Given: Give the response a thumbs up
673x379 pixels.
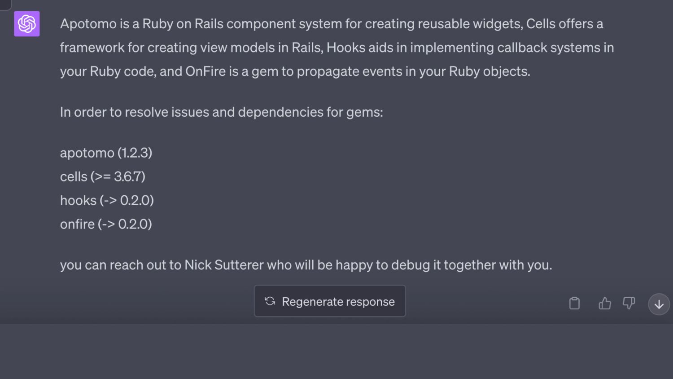Looking at the screenshot, I should point(605,304).
